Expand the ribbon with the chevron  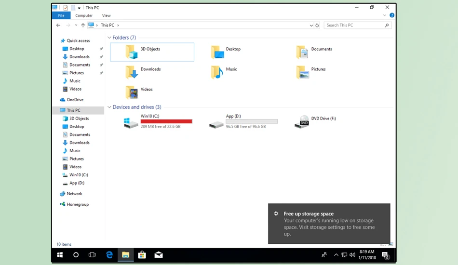384,15
